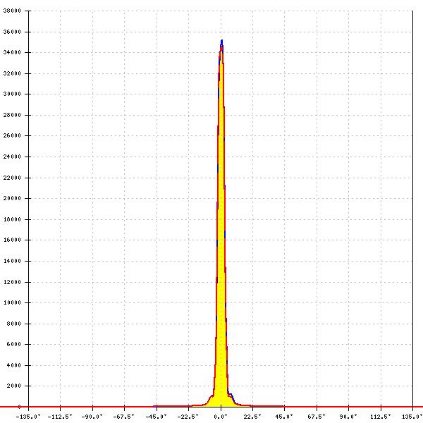Click the 32000 y-axis label
Screen dimensions: 423x423
click(12, 73)
